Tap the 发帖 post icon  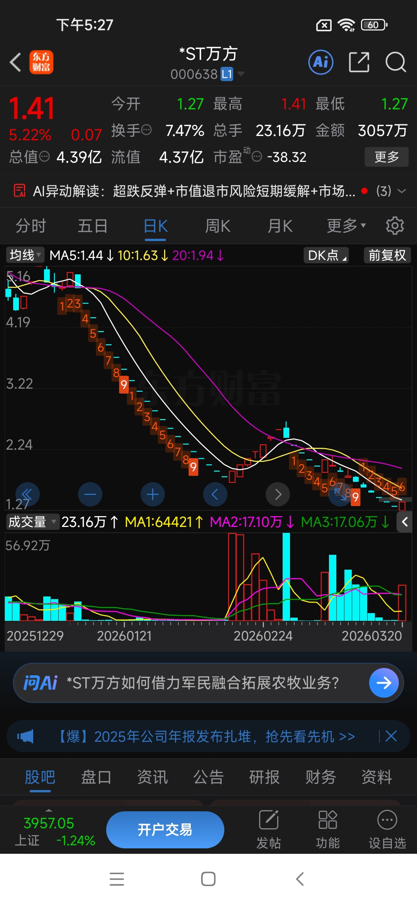coord(269,830)
